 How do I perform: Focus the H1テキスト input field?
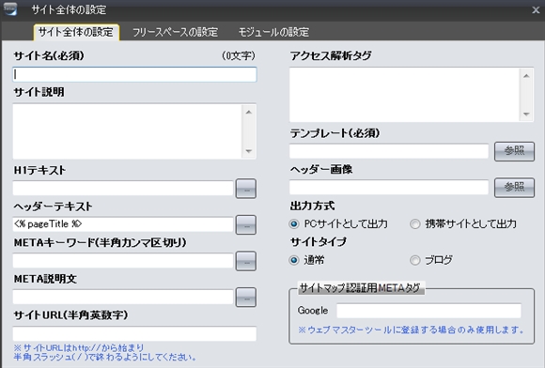(123, 189)
